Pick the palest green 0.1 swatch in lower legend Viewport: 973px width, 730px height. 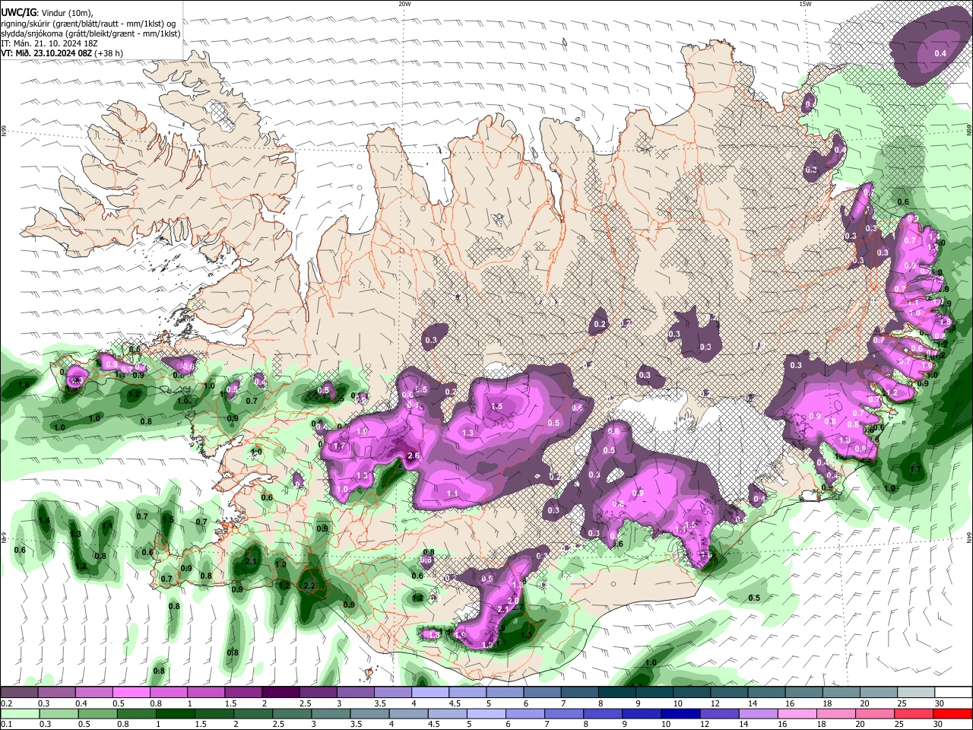pos(20,713)
